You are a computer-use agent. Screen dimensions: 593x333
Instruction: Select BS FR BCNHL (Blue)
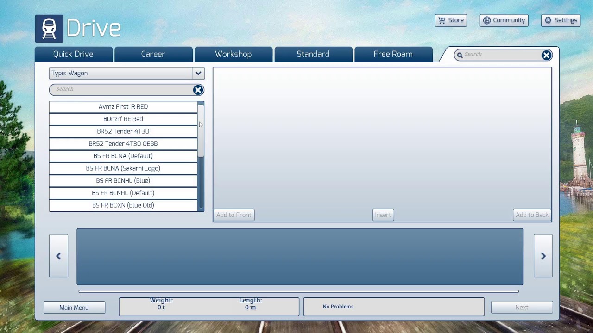click(x=123, y=181)
